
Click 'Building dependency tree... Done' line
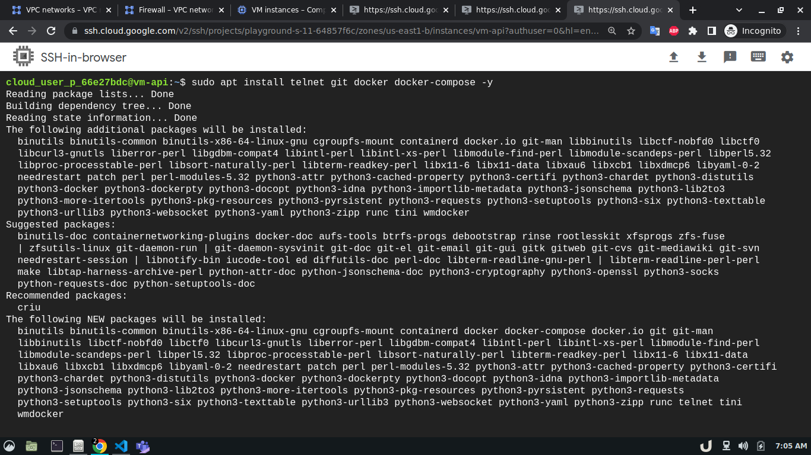pyautogui.click(x=99, y=106)
